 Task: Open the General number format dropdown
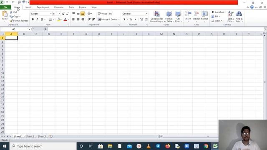click(146, 14)
